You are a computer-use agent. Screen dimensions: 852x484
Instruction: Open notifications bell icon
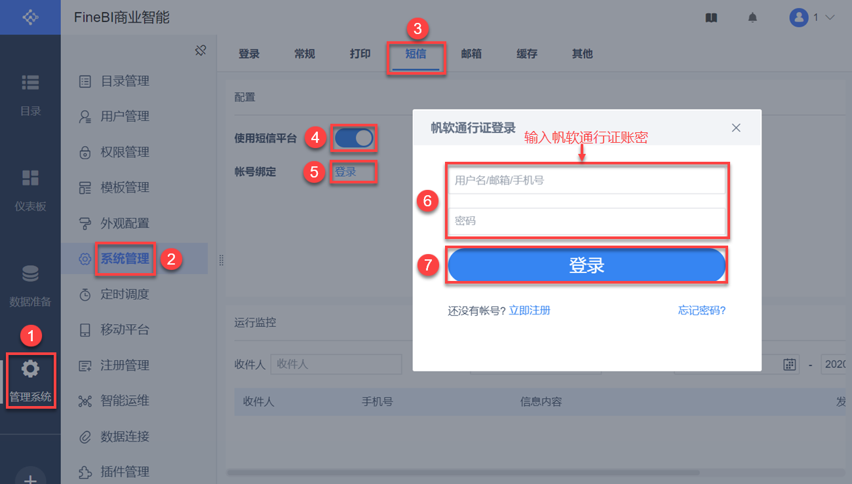point(752,18)
